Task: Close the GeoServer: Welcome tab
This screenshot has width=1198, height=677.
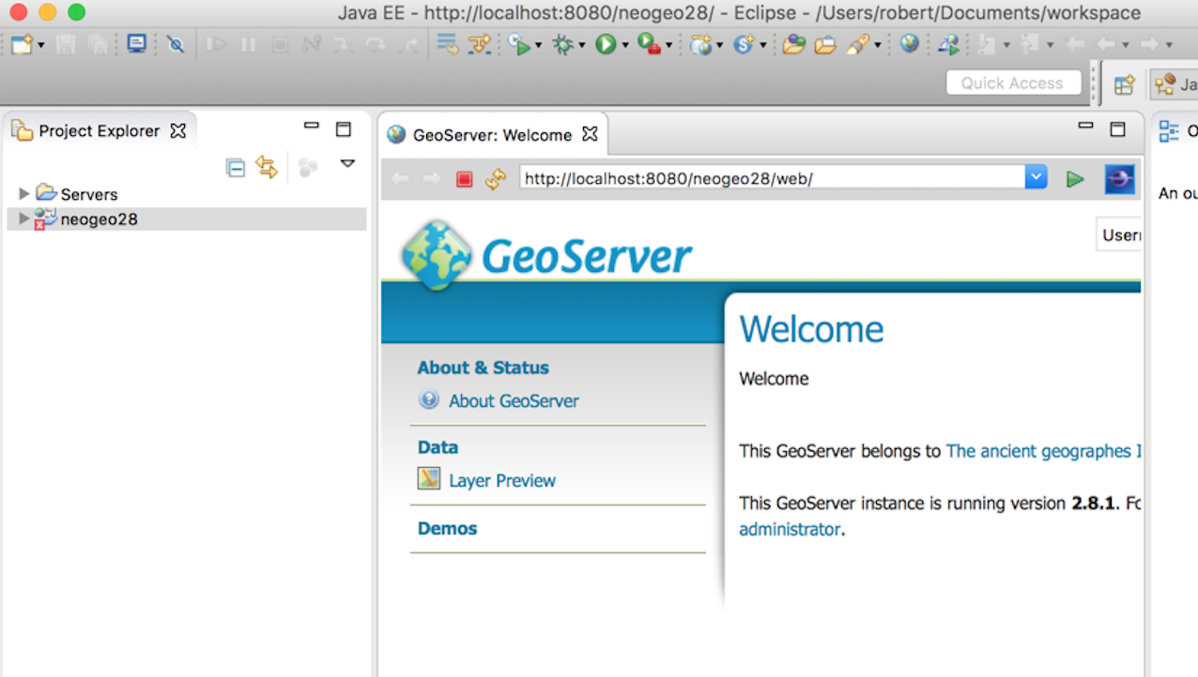Action: (x=590, y=134)
